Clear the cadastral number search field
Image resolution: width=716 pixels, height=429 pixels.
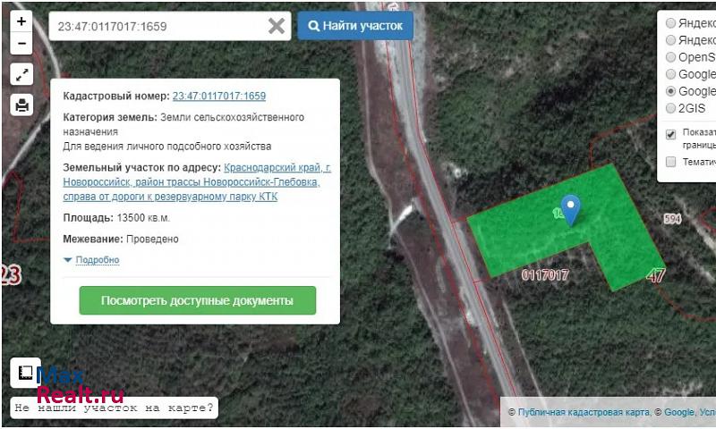coord(277,26)
